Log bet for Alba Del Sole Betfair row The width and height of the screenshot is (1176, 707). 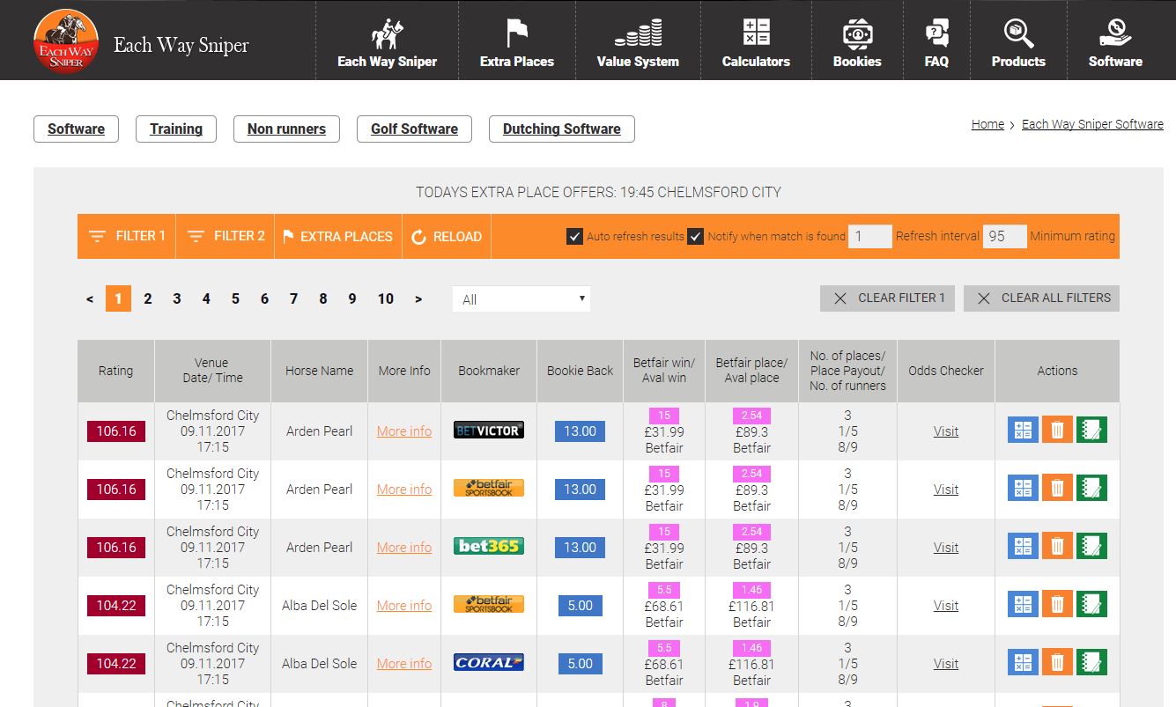1091,604
